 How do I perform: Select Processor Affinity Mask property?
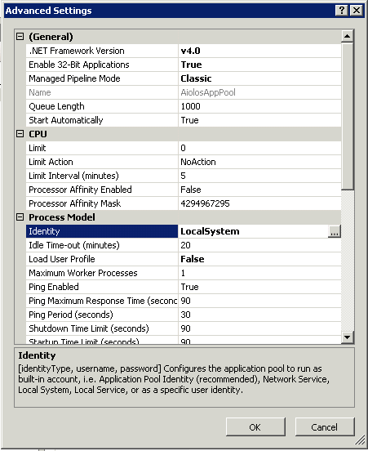tap(102, 203)
